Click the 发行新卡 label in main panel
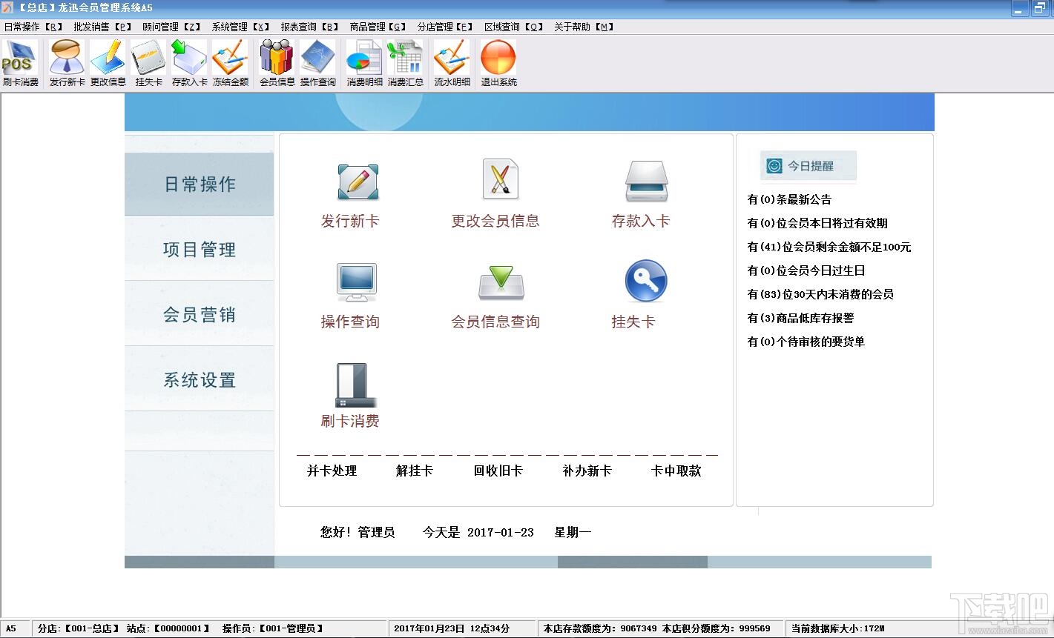This screenshot has width=1054, height=638. click(350, 221)
